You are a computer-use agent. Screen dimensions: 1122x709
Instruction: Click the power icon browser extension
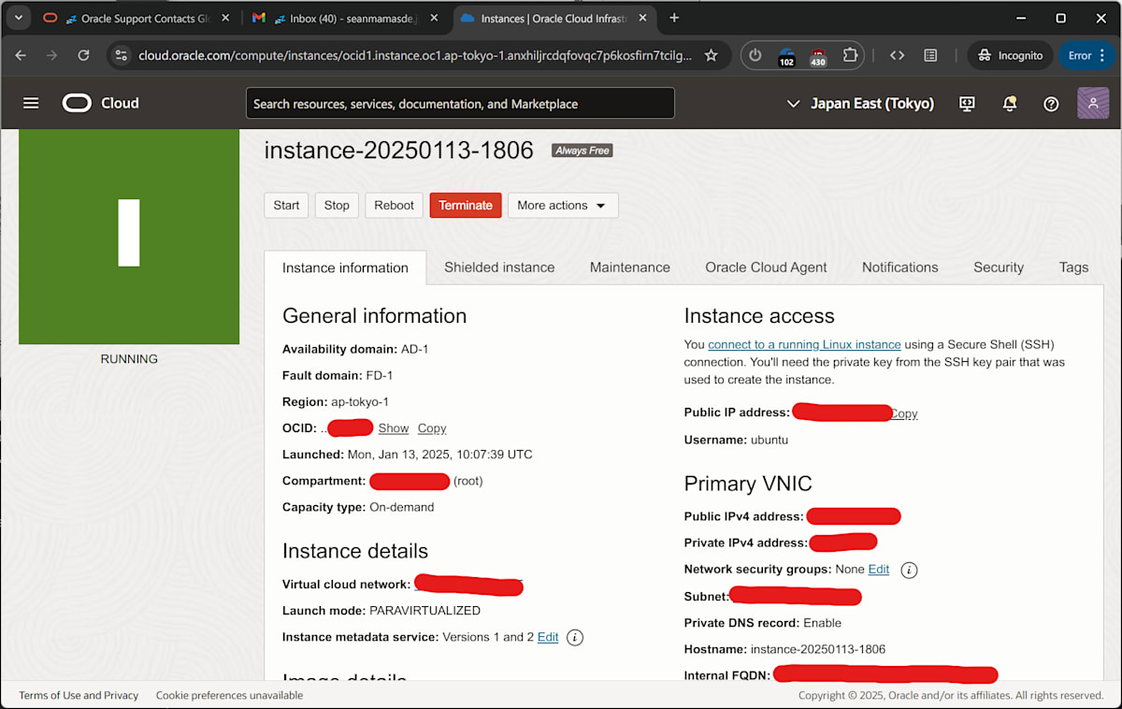click(755, 55)
